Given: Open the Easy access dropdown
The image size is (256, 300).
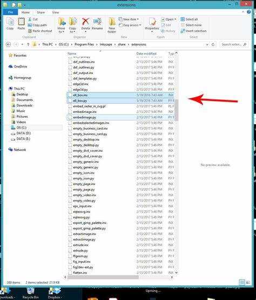Looking at the screenshot, I should pos(130,25).
